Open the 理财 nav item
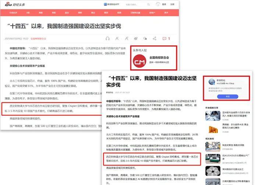This screenshot has width=276, height=185. pyautogui.click(x=80, y=13)
